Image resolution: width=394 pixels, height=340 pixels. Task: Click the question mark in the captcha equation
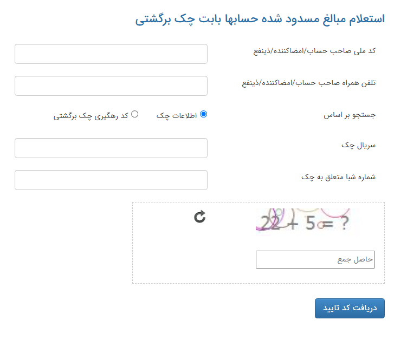pos(343,223)
